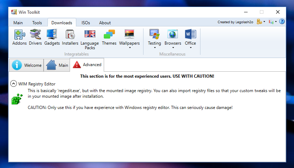This screenshot has height=168, width=294.
Task: Click the donate coins icon
Action: click(260, 22)
